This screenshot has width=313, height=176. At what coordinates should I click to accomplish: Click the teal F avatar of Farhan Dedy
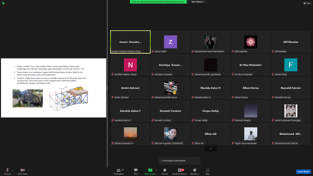click(291, 65)
